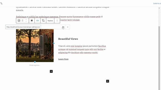This screenshot has height=90, width=161.
Task: Add block with plus button at lower right
Action: click(x=107, y=81)
